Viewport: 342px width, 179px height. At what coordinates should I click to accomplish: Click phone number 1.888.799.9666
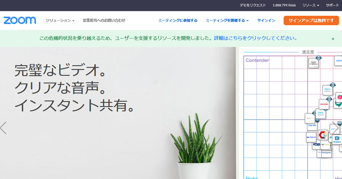tap(284, 5)
